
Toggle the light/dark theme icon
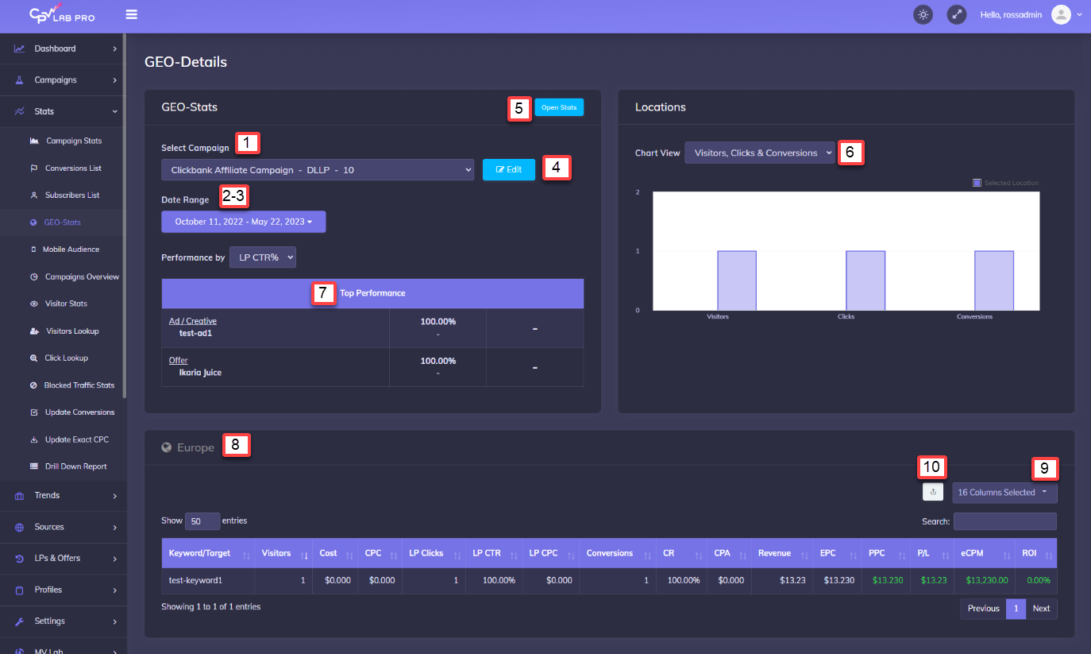(923, 14)
